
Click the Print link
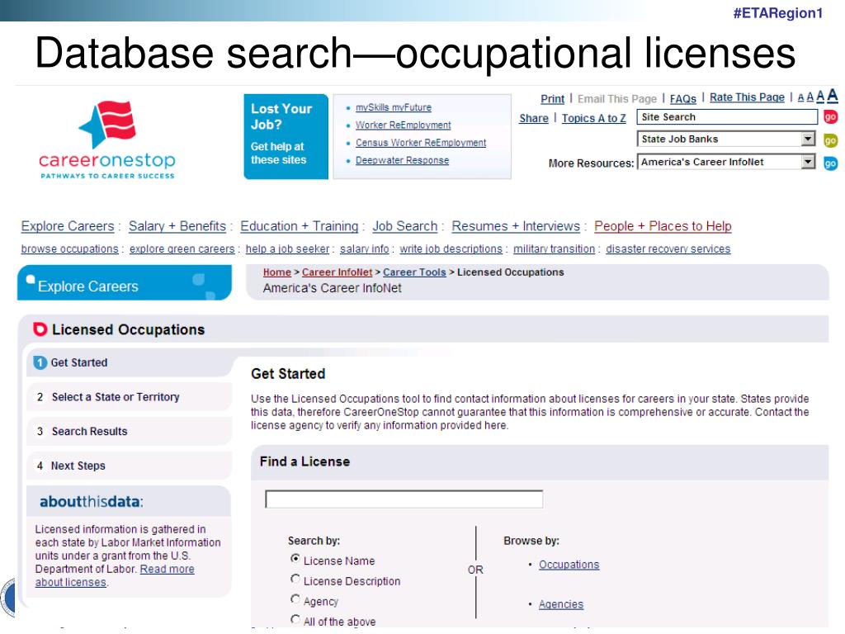552,99
